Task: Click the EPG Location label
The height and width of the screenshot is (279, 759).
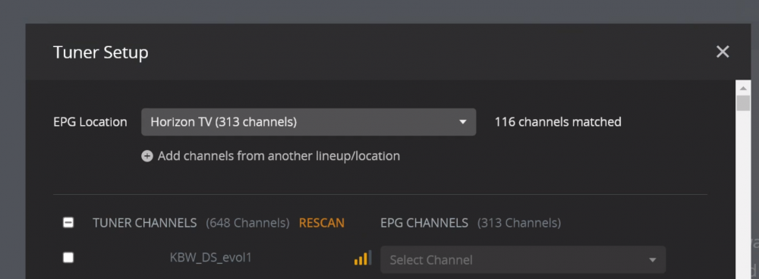Action: pos(90,122)
